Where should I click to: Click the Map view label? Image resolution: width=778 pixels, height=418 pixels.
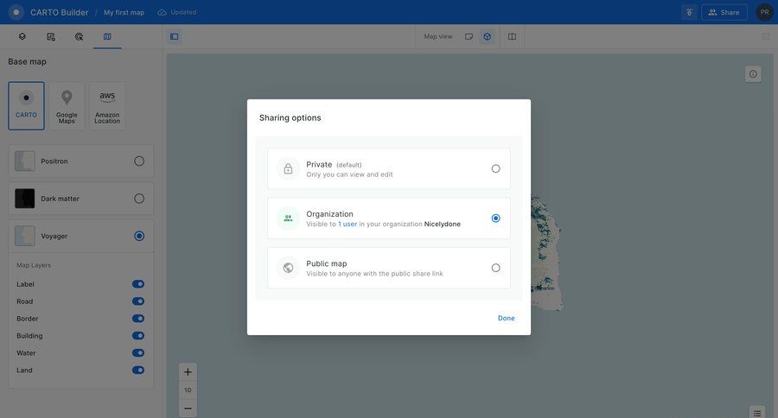[438, 36]
